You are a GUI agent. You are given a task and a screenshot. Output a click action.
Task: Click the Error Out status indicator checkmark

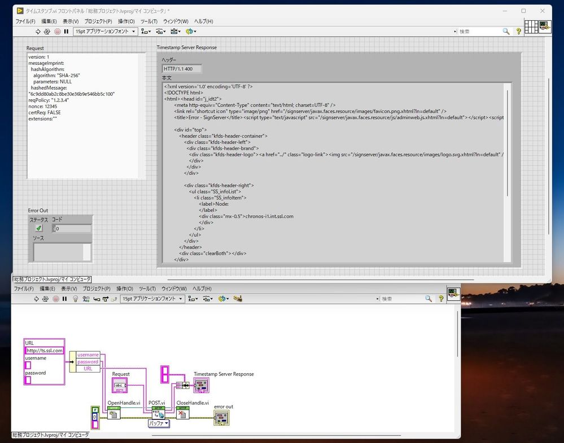38,228
